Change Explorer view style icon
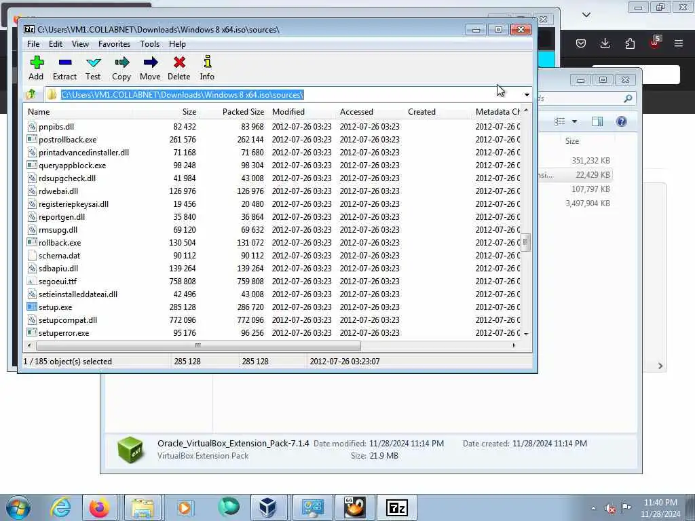The image size is (695, 521). click(560, 121)
